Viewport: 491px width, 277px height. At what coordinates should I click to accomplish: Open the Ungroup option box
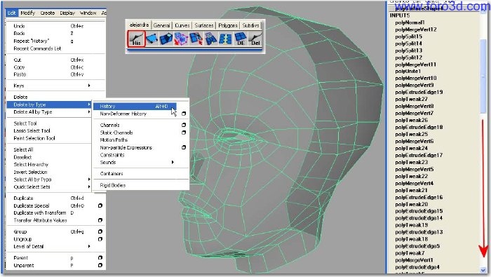pos(100,239)
